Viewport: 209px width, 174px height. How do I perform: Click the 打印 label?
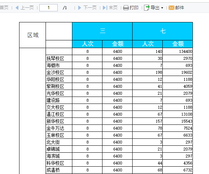pyautogui.click(x=134, y=8)
